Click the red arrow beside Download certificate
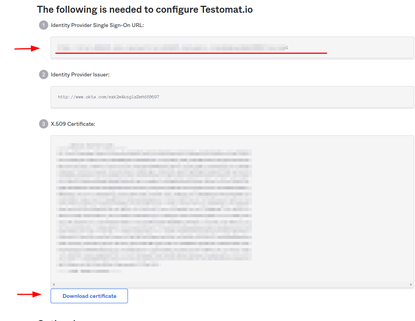The image size is (415, 321). pos(29,294)
